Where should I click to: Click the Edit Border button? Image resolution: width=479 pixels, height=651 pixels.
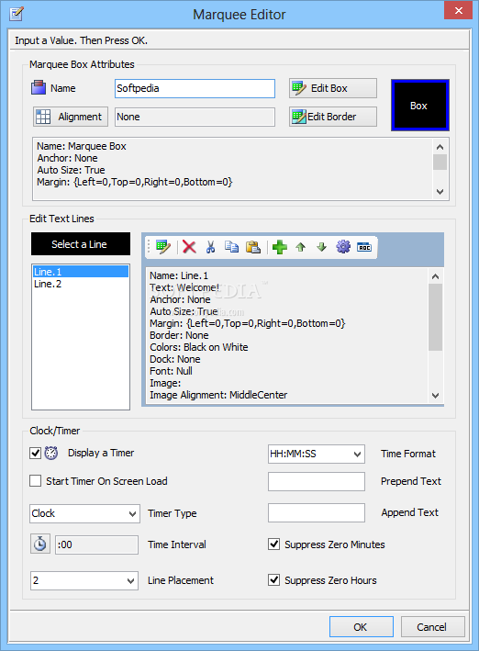[x=333, y=117]
